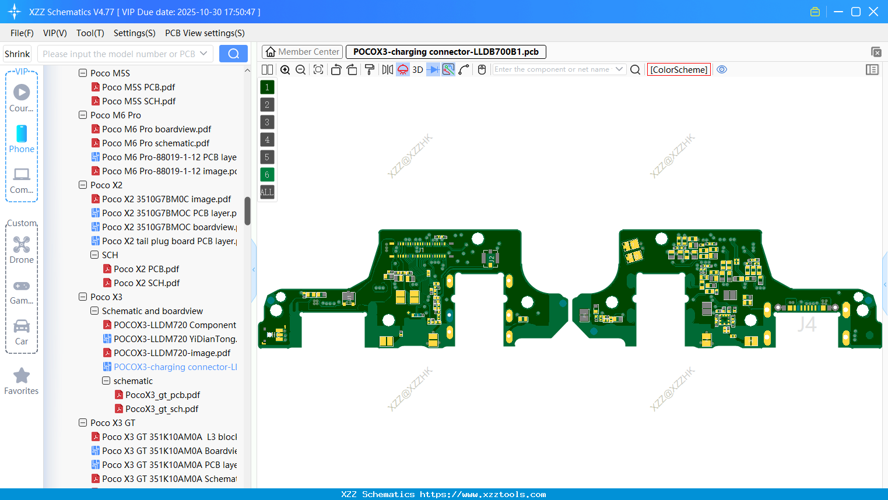This screenshot has width=888, height=500.
Task: Open PocoX3_gt_sch.pdf file
Action: point(162,409)
